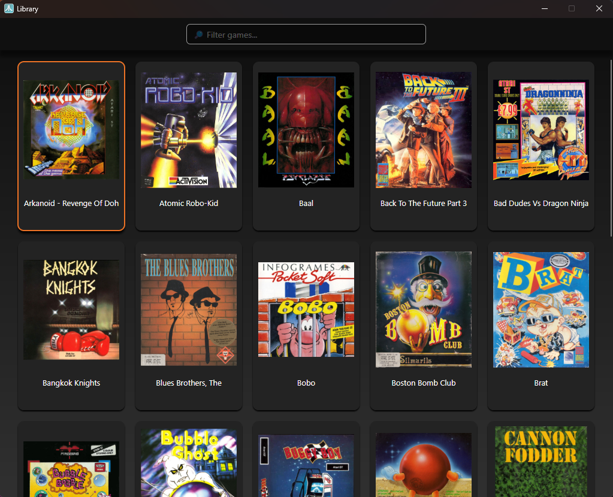
Task: Select the Bubble Ghost cover
Action: [x=188, y=463]
